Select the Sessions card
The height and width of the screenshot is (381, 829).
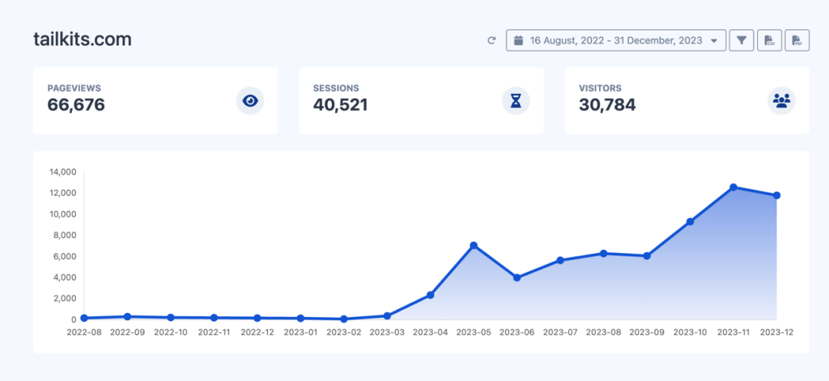pos(421,100)
